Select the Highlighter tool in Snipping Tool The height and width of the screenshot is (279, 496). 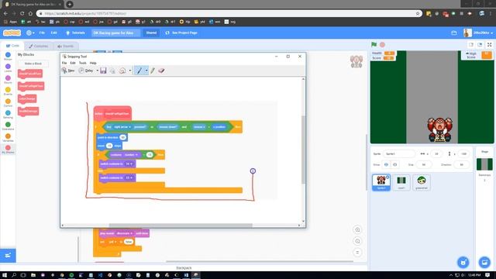click(153, 71)
